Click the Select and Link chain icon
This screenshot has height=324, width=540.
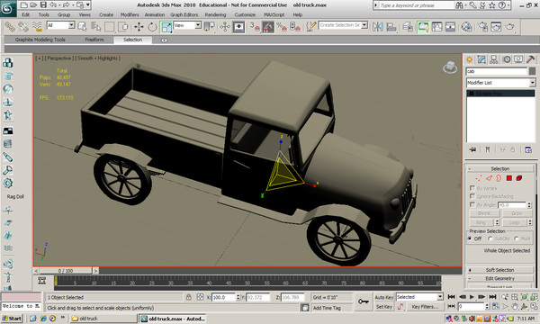[x=9, y=26]
